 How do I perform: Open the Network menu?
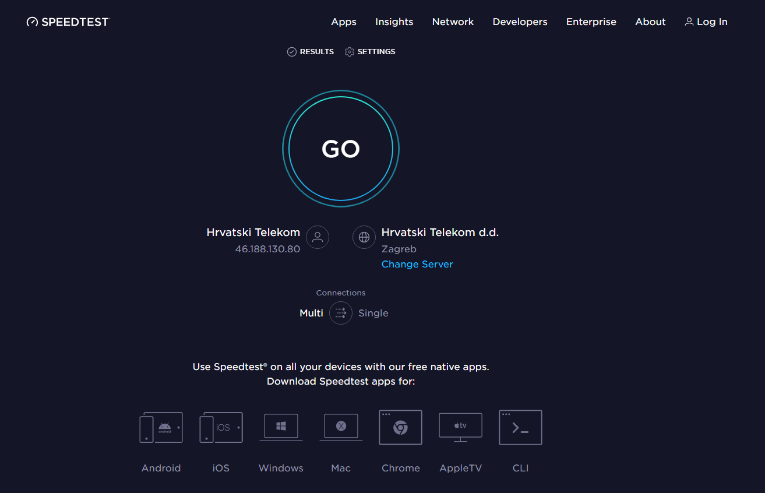(453, 22)
